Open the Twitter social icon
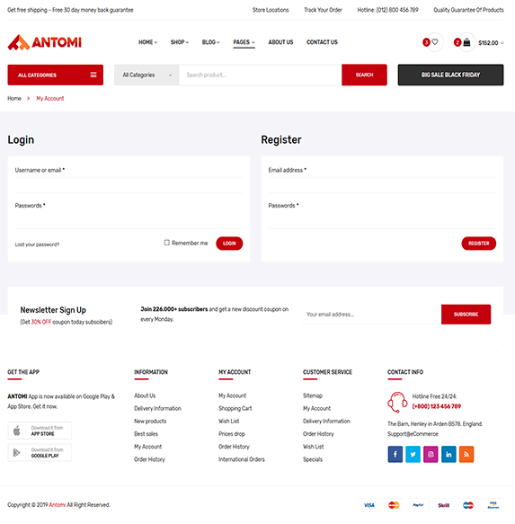This screenshot has width=515, height=524. click(x=413, y=454)
